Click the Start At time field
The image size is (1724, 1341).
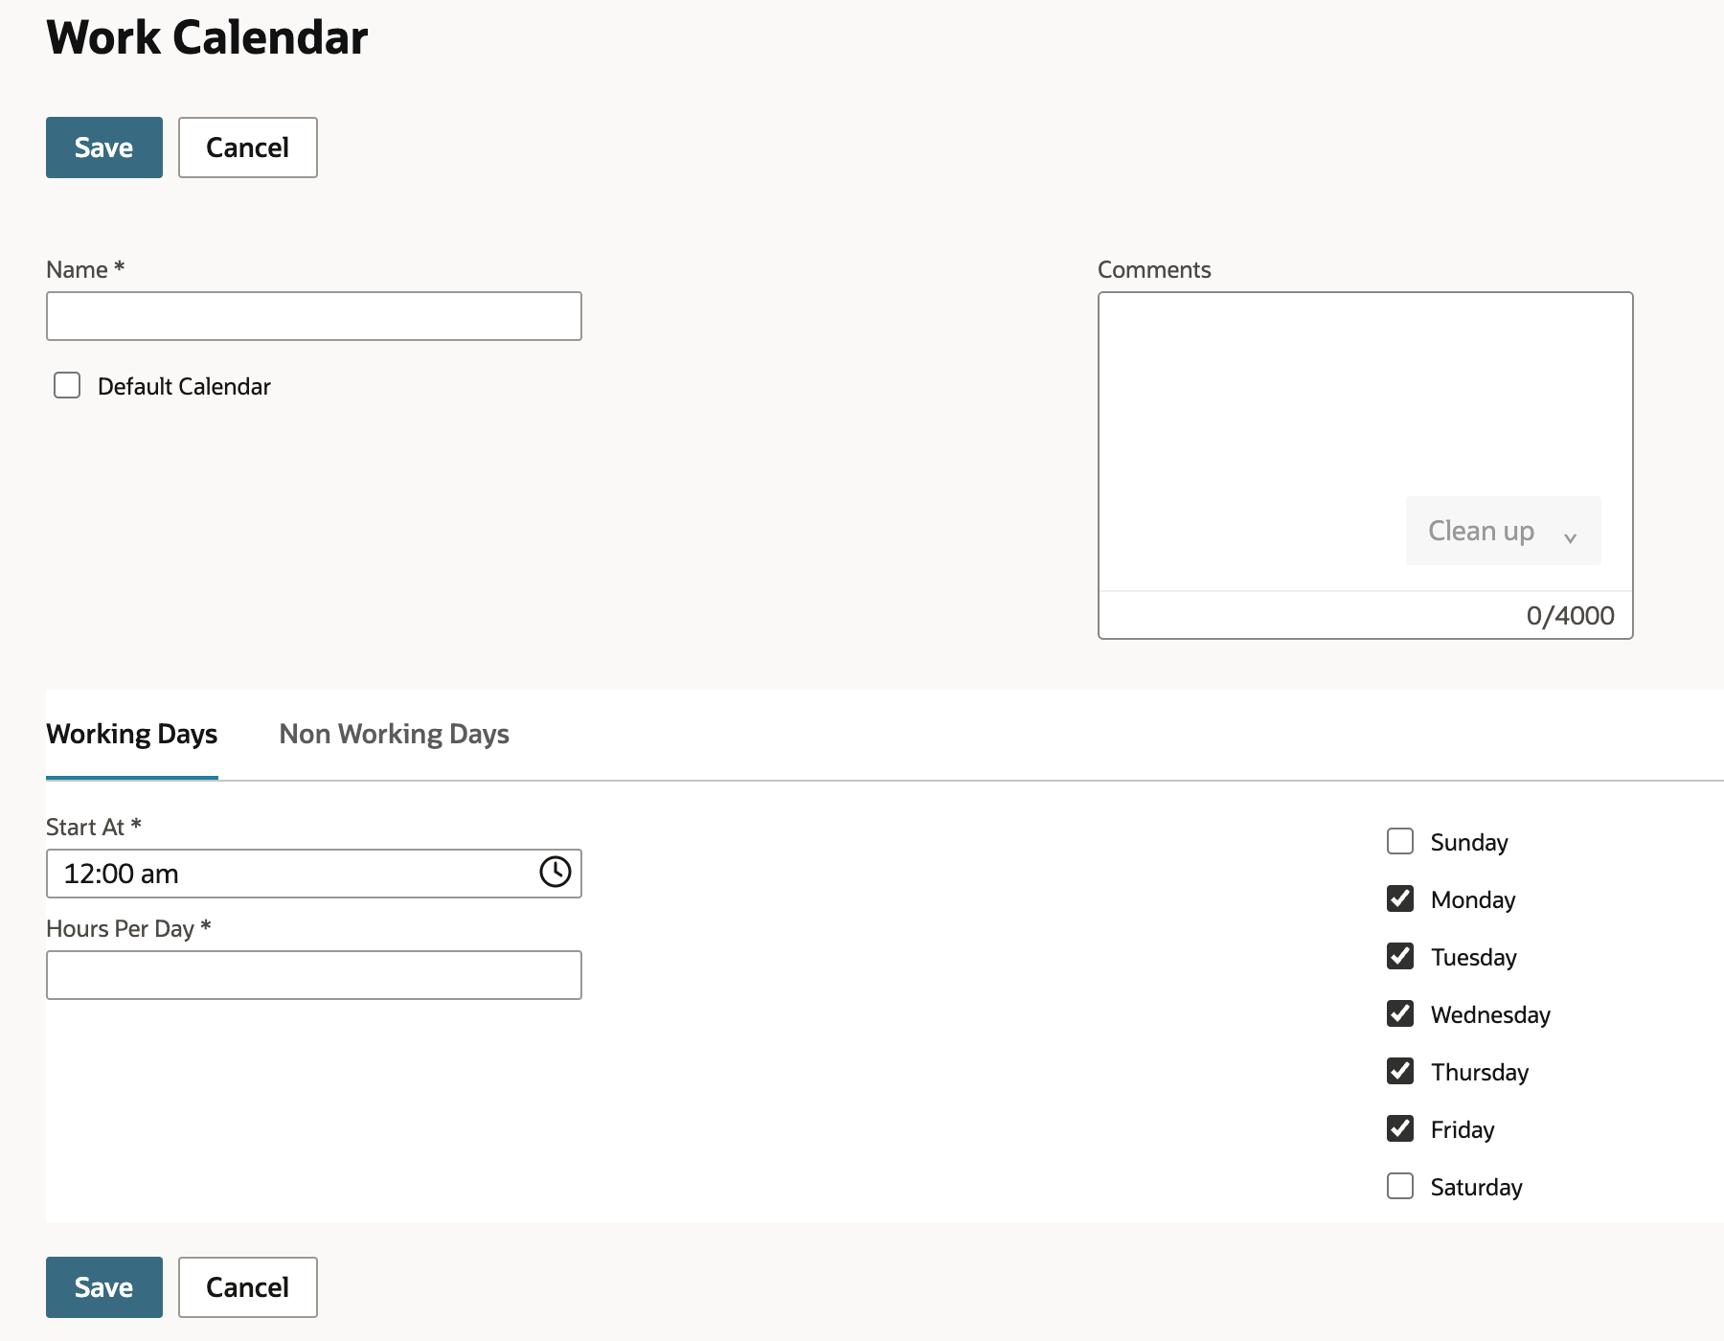point(314,874)
